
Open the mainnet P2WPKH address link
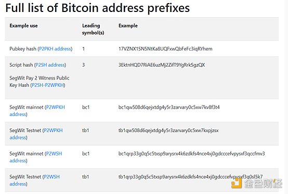[37, 111]
